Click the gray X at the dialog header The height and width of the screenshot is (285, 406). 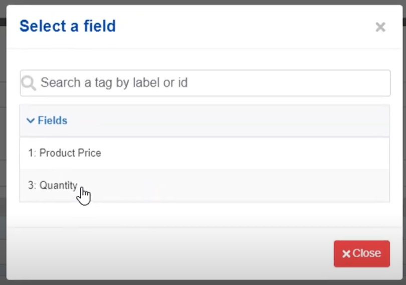(380, 27)
